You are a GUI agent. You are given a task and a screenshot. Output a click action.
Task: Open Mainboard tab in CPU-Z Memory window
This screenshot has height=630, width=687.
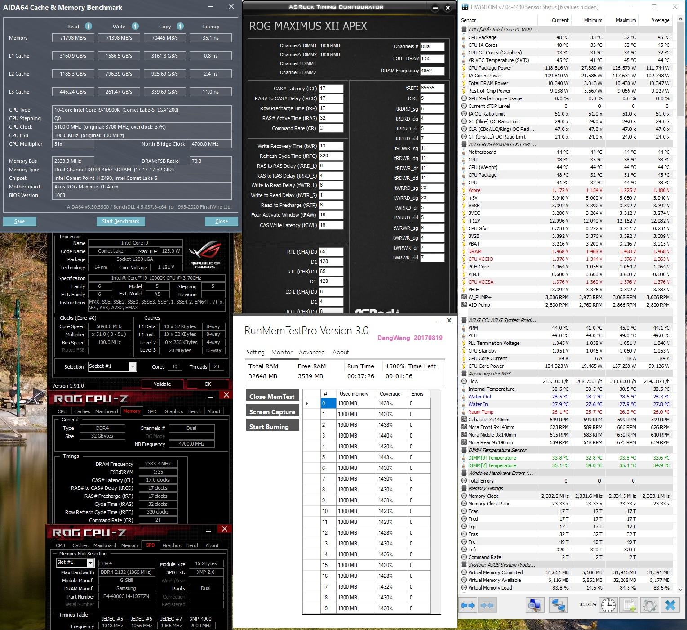(x=106, y=411)
